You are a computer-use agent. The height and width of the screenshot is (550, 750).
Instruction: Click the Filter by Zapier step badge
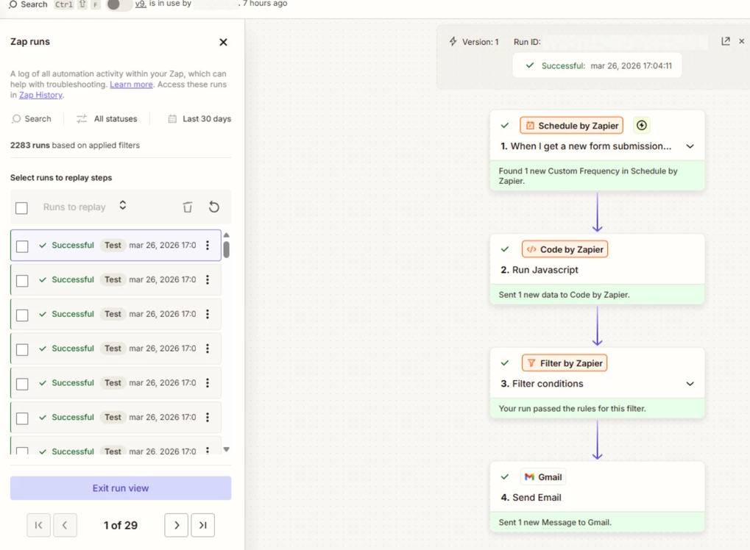(x=564, y=363)
